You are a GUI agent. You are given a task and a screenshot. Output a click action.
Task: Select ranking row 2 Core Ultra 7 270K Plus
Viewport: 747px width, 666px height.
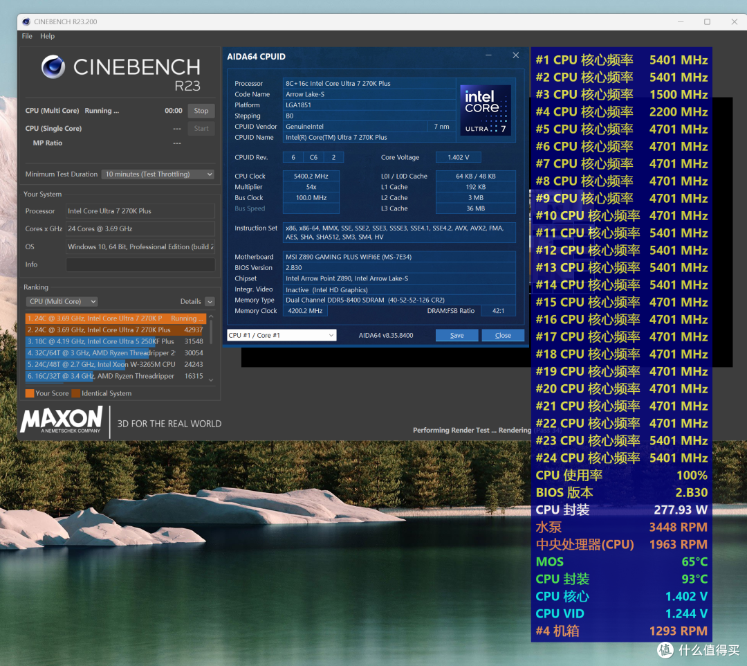coord(116,330)
